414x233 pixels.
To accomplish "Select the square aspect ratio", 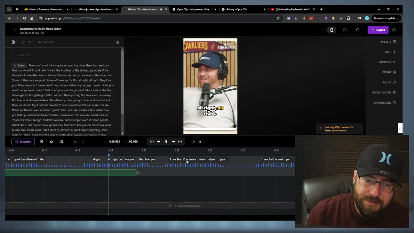I will 358,30.
